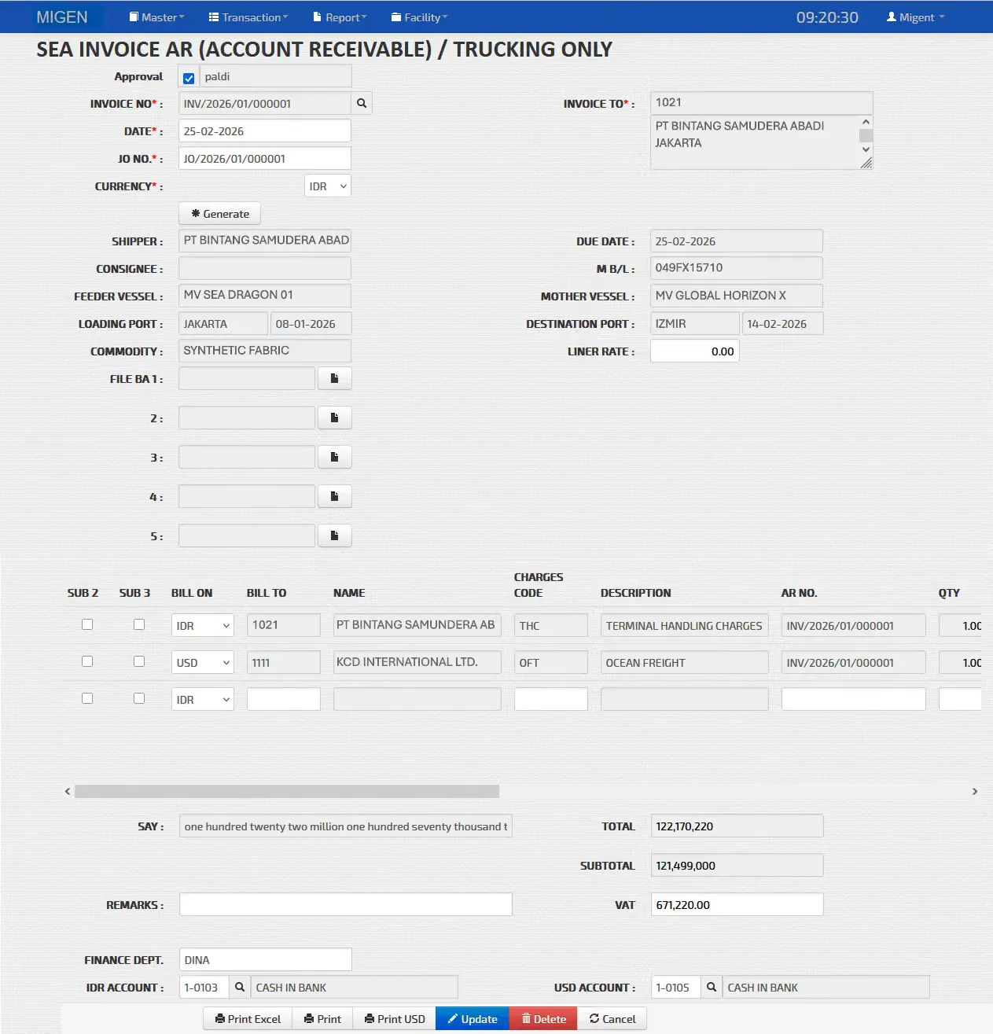This screenshot has height=1034, width=993.
Task: Click empty CHARGES CODE field in third row
Action: (551, 700)
